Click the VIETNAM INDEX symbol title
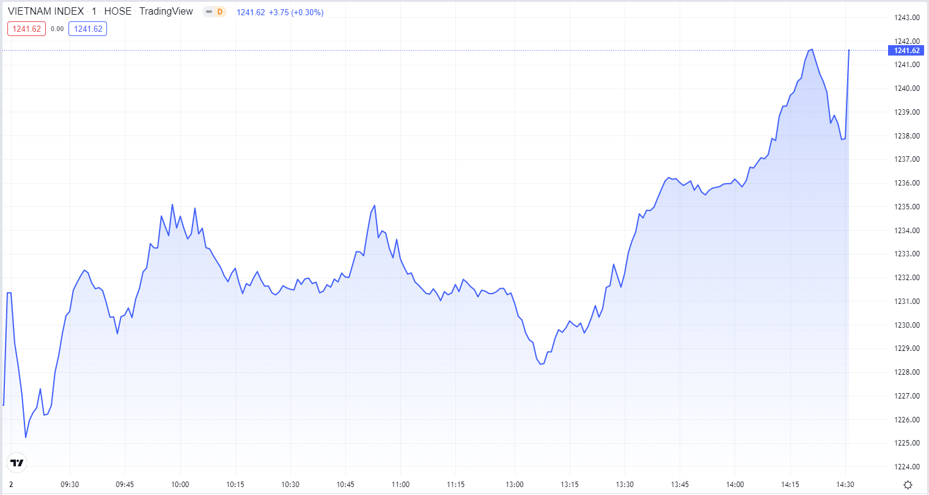Viewport: 929px width, 495px height. pyautogui.click(x=46, y=12)
